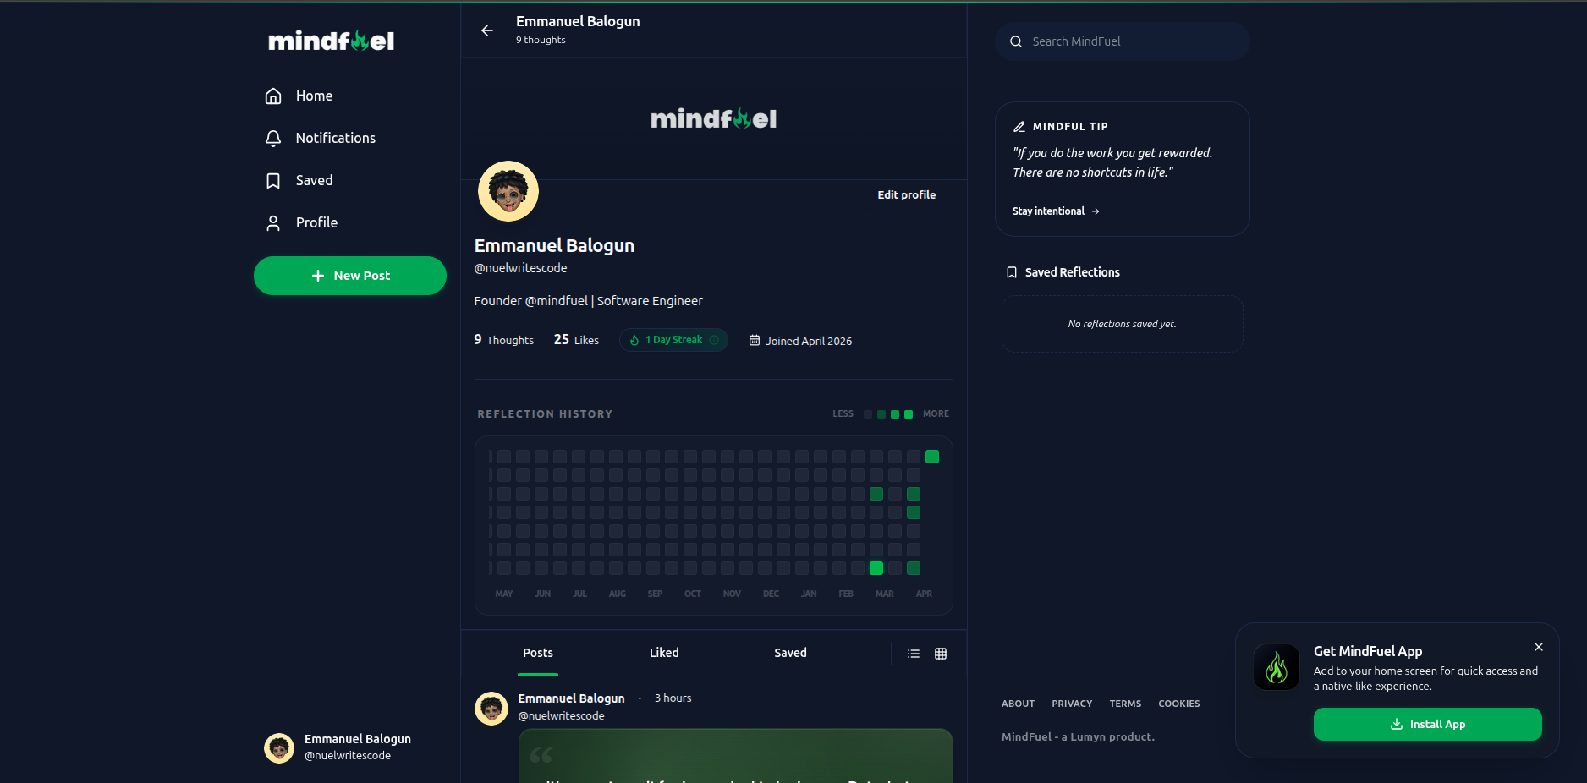Open Notifications in the sidebar
The height and width of the screenshot is (783, 1587).
(320, 138)
